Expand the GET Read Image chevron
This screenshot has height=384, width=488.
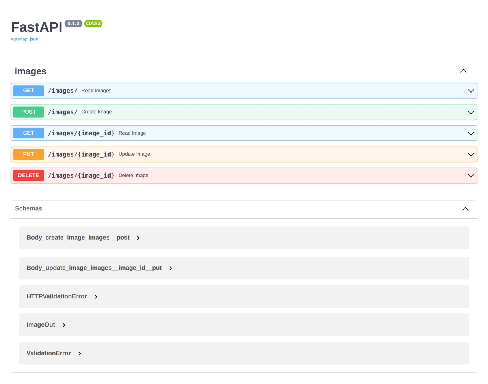click(x=471, y=133)
